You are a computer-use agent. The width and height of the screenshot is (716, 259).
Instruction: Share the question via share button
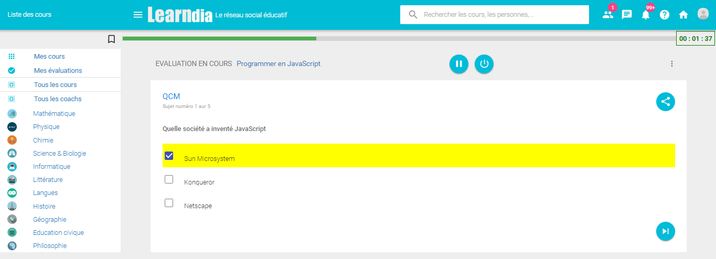[666, 102]
